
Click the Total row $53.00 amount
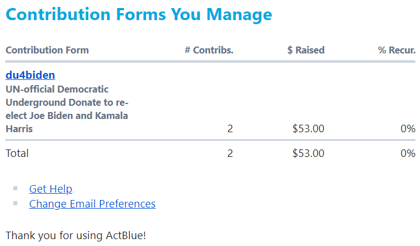[308, 153]
